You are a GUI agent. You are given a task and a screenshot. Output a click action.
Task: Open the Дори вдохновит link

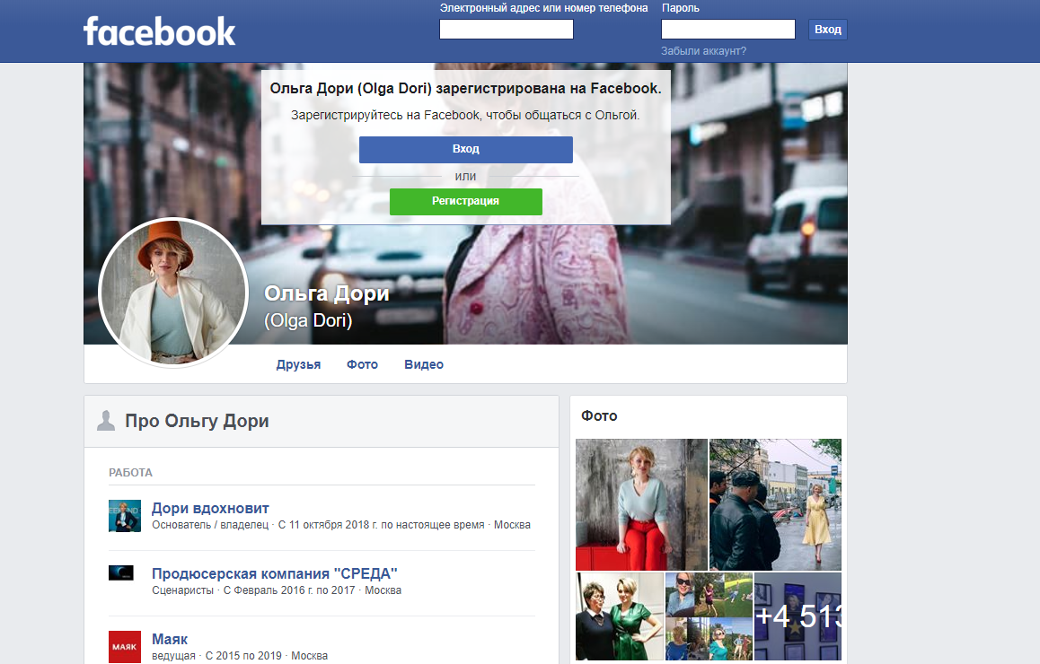pos(210,508)
